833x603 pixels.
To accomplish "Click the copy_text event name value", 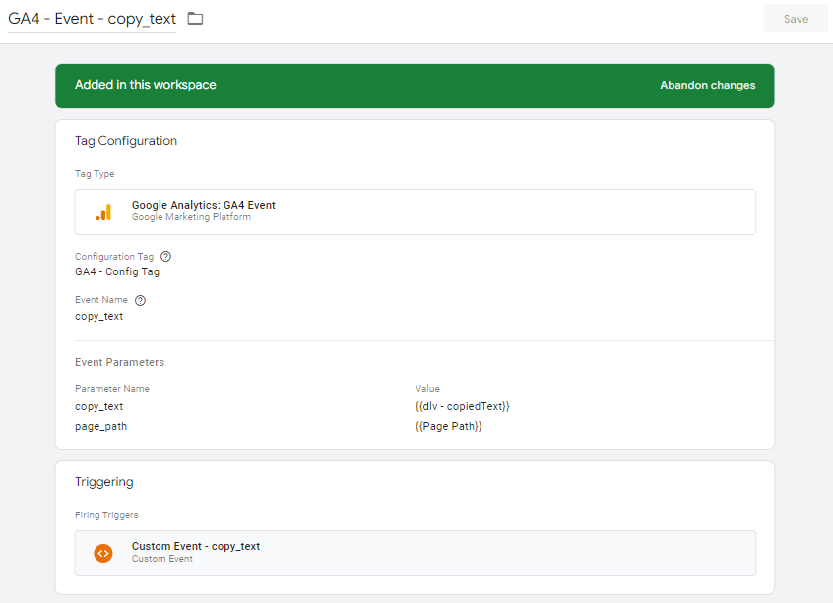I will pos(98,317).
